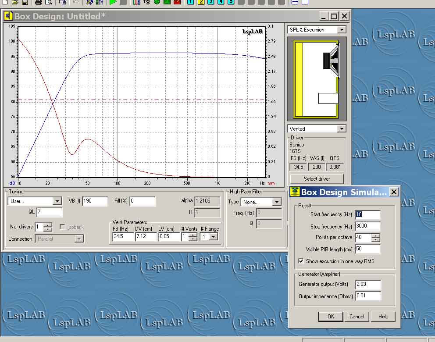The image size is (435, 342).
Task: Click the VB (l) input field
Action: point(95,201)
